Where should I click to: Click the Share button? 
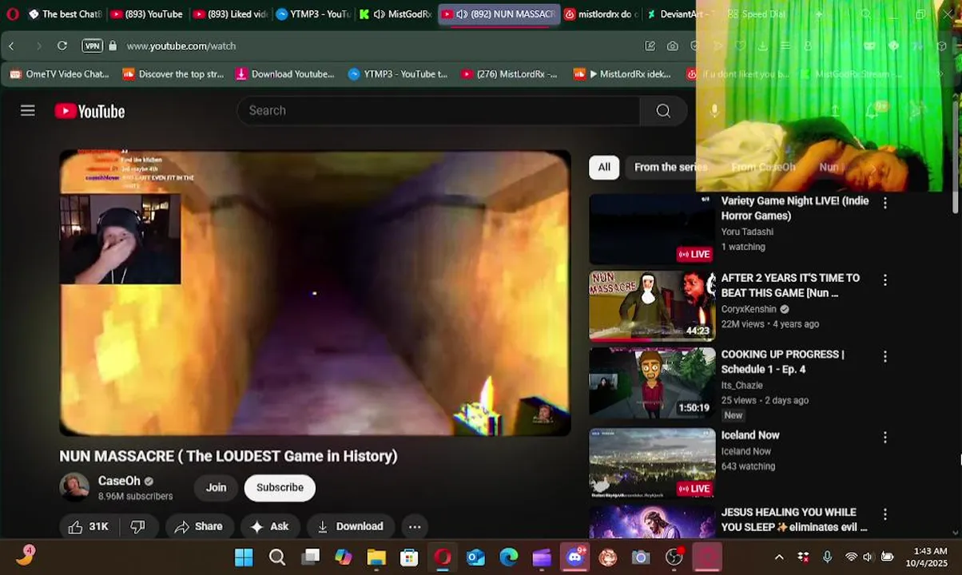[x=199, y=526]
